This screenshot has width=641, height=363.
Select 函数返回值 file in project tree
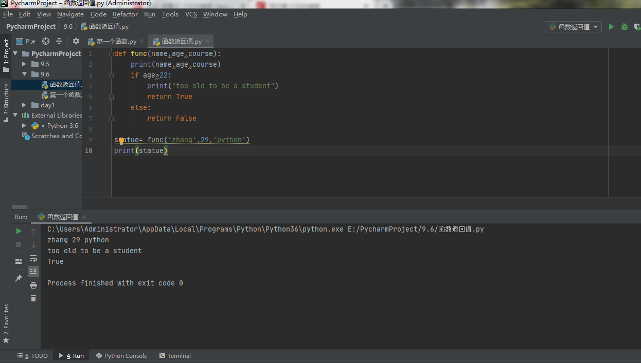(47, 85)
